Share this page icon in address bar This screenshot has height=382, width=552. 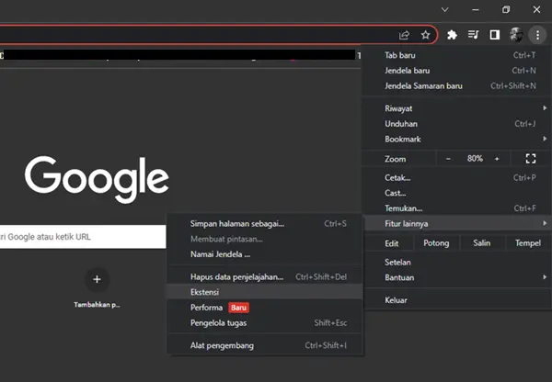[x=404, y=35]
